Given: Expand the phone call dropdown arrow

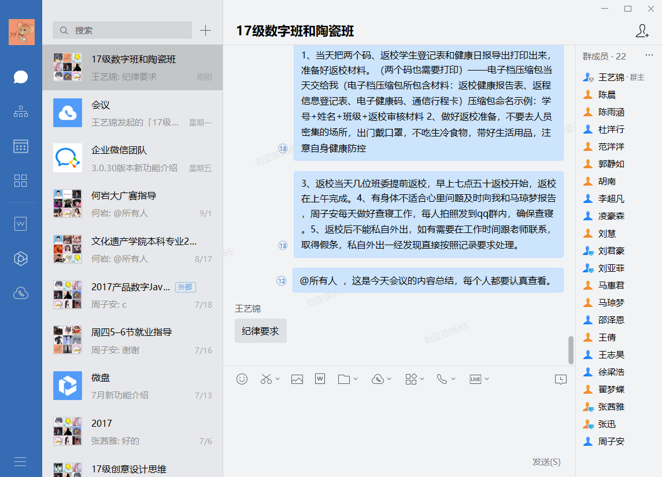Looking at the screenshot, I should point(453,379).
